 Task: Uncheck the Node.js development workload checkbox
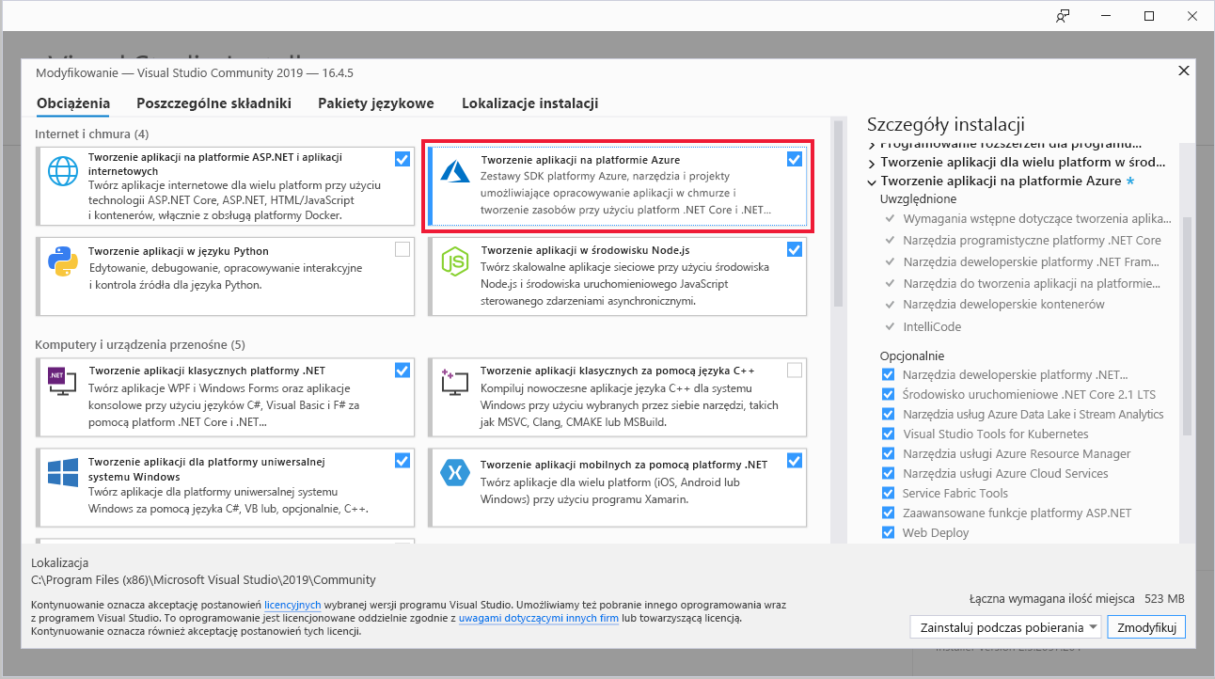(795, 249)
